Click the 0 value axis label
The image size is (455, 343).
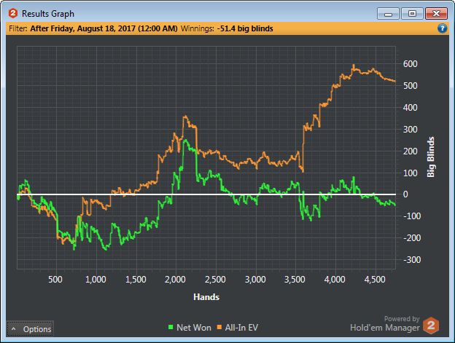click(x=405, y=194)
